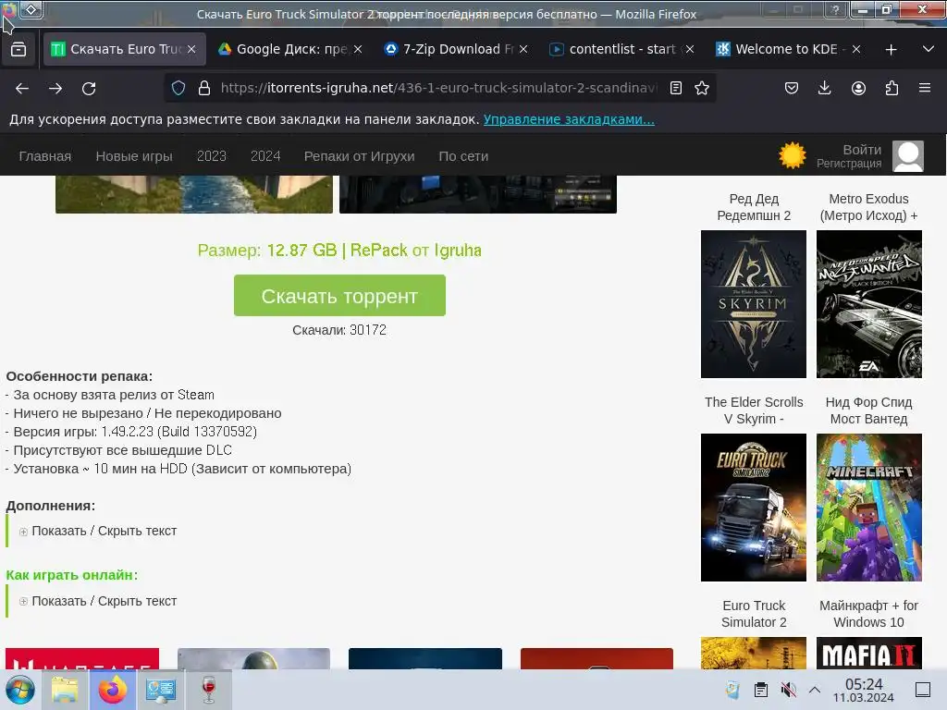Toggle site light theme sun icon
This screenshot has width=947, height=710.
[x=793, y=155]
